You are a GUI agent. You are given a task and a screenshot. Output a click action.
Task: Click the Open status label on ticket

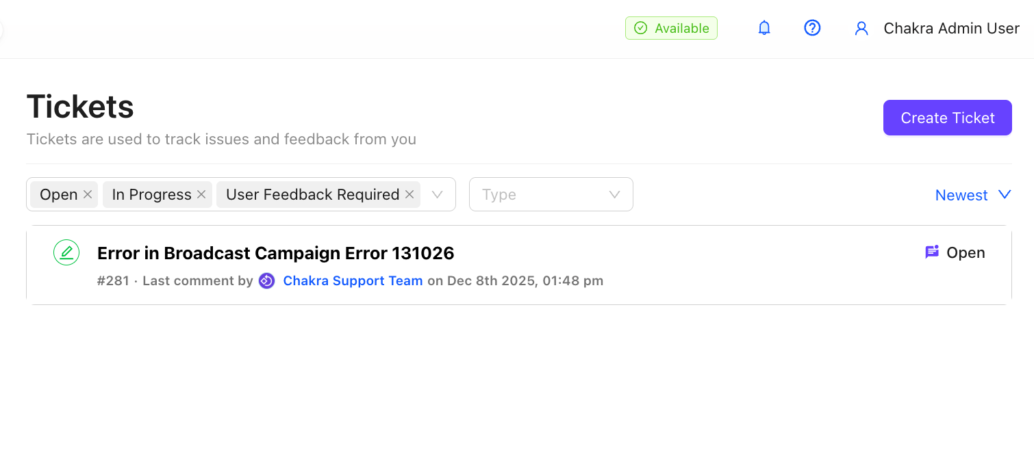(966, 252)
